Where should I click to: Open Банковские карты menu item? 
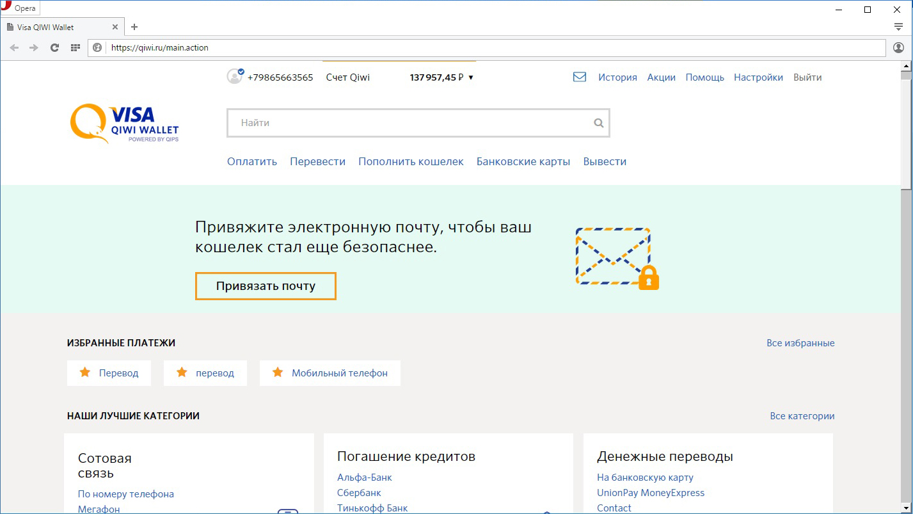[x=523, y=161]
